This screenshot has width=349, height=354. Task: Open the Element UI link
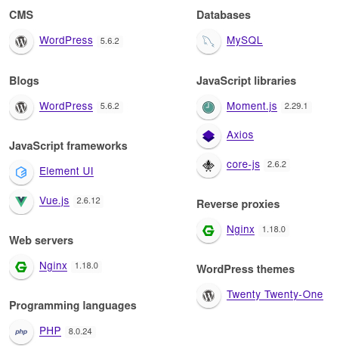tap(66, 172)
